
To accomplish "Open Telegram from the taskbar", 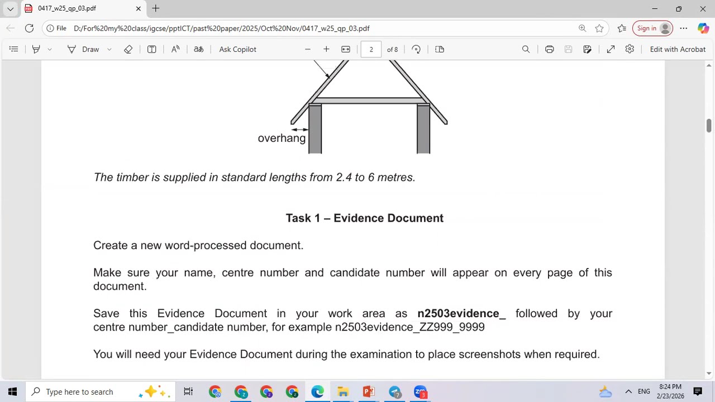I will 395,391.
